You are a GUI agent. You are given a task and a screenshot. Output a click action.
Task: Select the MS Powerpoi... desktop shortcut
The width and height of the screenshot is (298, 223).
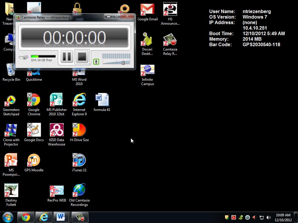coord(11,165)
